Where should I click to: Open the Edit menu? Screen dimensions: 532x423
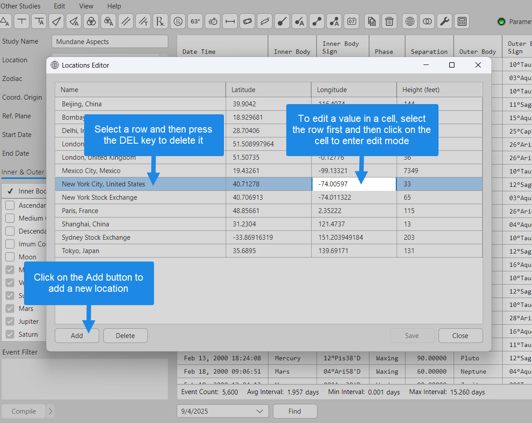pyautogui.click(x=59, y=6)
